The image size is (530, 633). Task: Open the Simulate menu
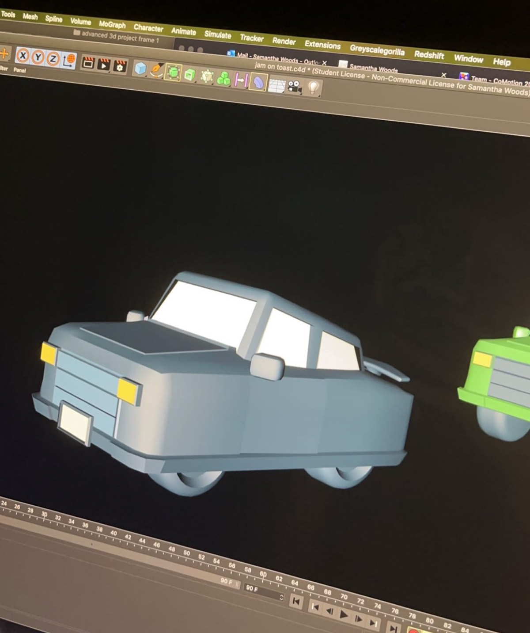218,34
